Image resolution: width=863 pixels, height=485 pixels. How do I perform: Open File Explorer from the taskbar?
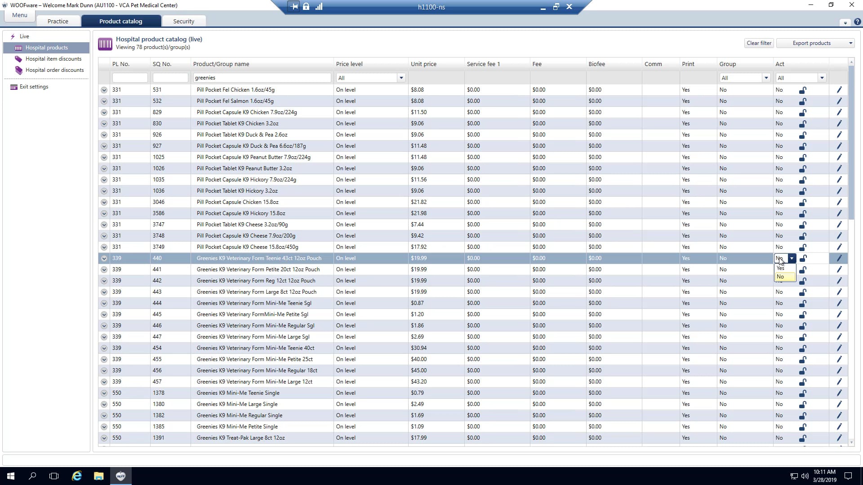(98, 476)
